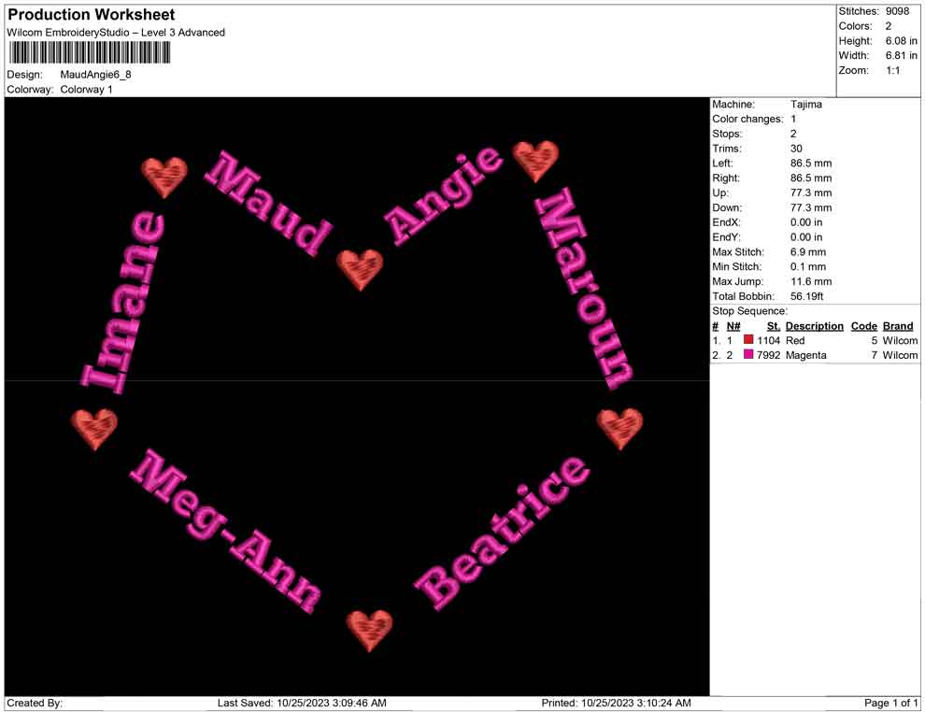The image size is (925, 712).
Task: Click the Wilcom EmbroideryStudio subtitle
Action: pyautogui.click(x=116, y=33)
